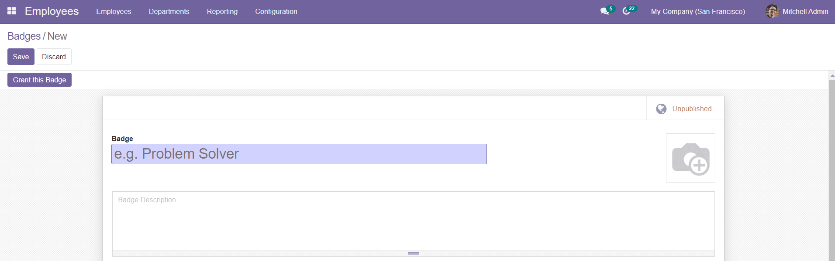Open the Configuration menu

tap(276, 11)
